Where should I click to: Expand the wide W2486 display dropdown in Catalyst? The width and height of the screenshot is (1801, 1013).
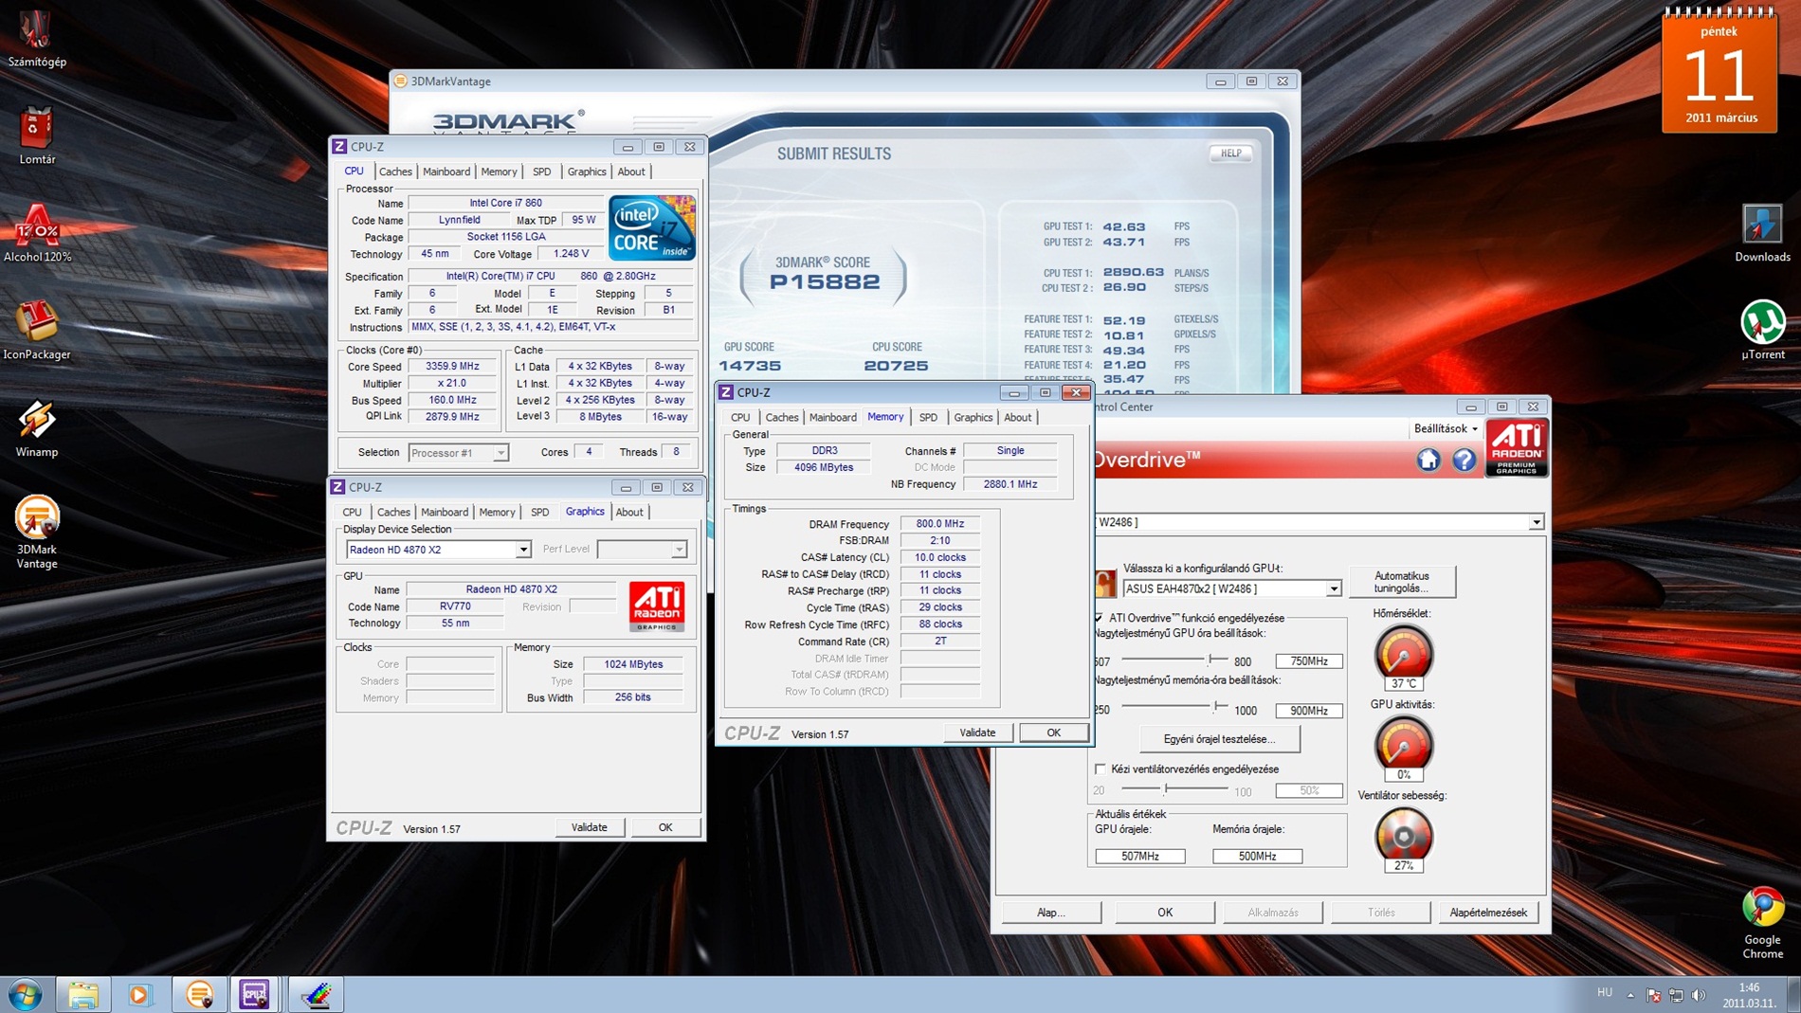pos(1536,522)
